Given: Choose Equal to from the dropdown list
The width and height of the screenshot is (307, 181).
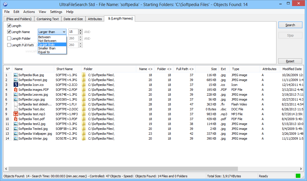Looking at the screenshot, I should click(52, 52).
